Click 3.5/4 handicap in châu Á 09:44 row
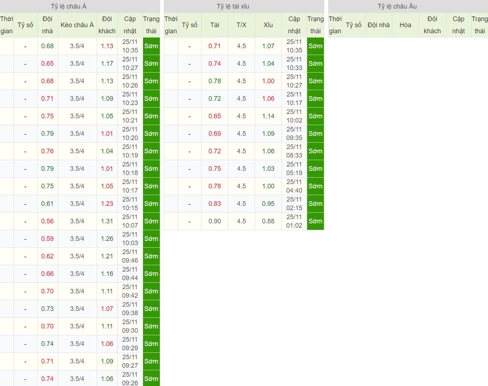The height and width of the screenshot is (386, 488). point(77,274)
